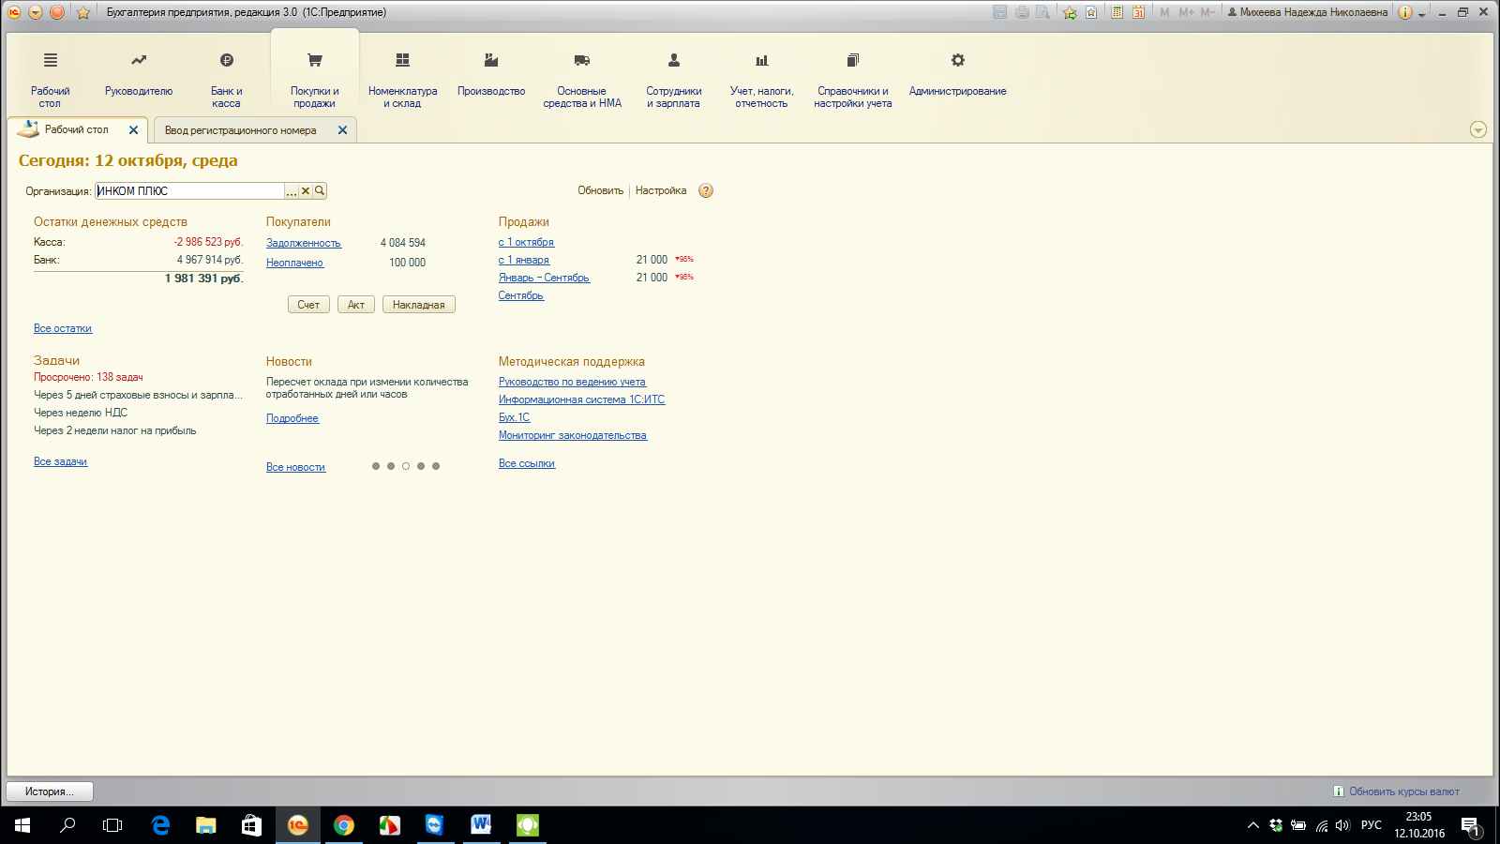Open the Рабочий стол section
Image resolution: width=1500 pixels, height=844 pixels.
pos(50,81)
